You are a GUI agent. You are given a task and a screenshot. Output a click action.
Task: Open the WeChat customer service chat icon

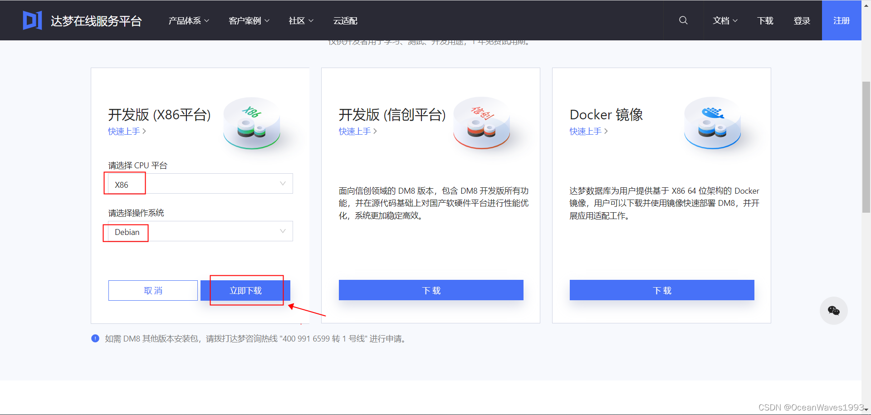[x=834, y=311]
